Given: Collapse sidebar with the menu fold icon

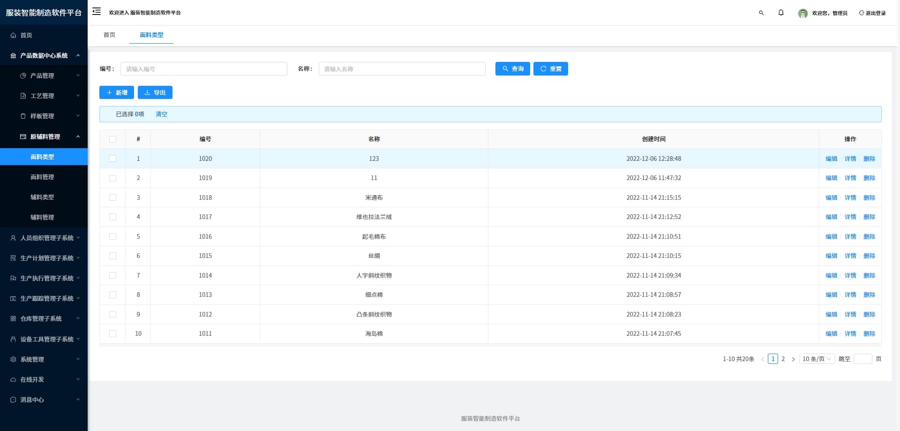Looking at the screenshot, I should 97,12.
